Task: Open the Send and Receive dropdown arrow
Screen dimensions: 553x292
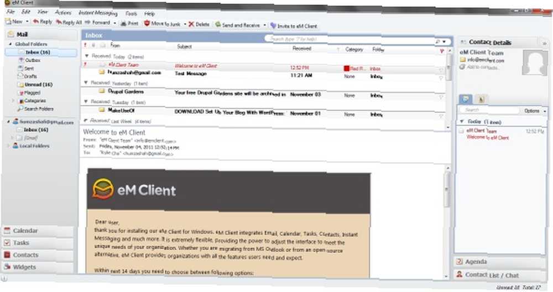Action: (x=264, y=25)
